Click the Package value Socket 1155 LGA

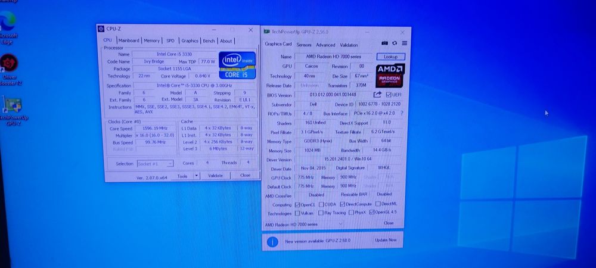[174, 68]
